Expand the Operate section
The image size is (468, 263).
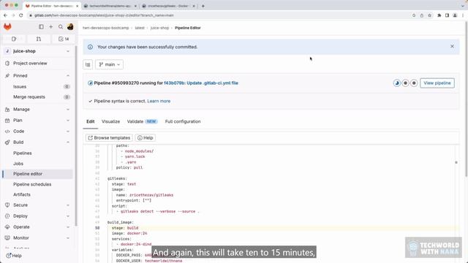pyautogui.click(x=38, y=227)
